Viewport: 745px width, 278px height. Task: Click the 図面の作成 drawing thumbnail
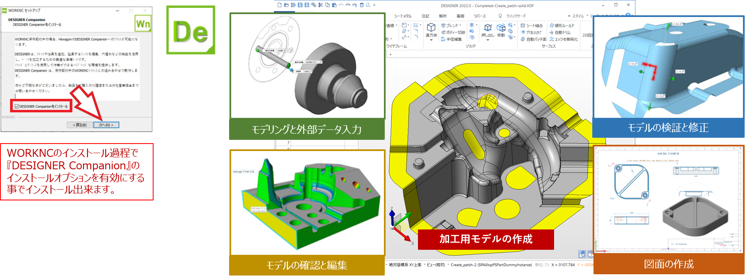point(669,199)
